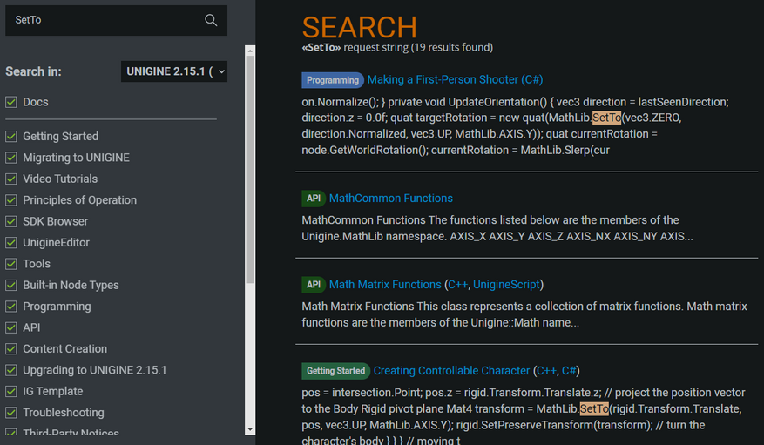Toggle Migrating to UNIGINE checkbox
Image resolution: width=764 pixels, height=445 pixels.
[x=11, y=158]
